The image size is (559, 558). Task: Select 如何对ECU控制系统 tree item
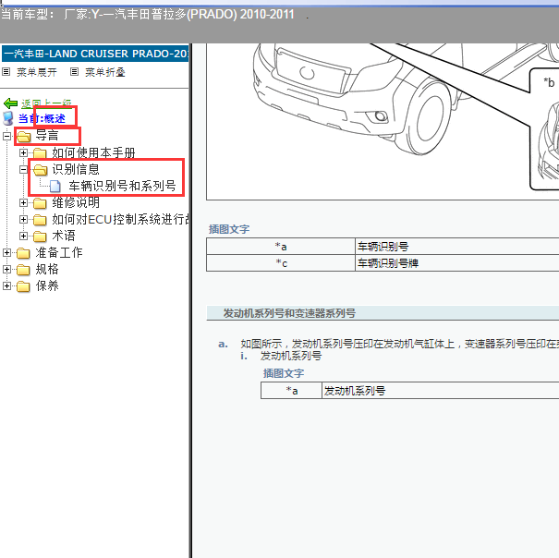120,219
